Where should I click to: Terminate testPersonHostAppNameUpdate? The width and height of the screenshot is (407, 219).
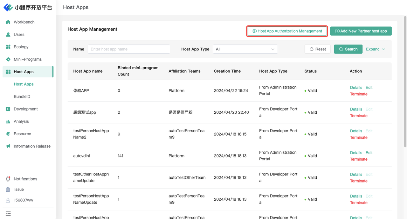(x=359, y=203)
